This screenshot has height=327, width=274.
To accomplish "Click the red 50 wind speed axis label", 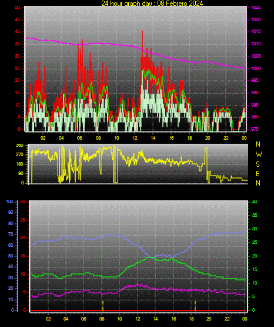I will pos(18,7).
